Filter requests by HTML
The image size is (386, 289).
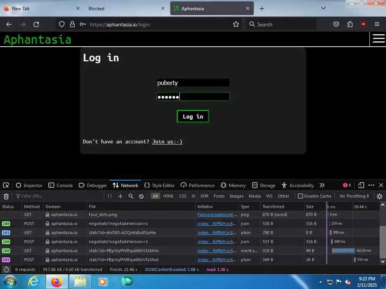(168, 196)
